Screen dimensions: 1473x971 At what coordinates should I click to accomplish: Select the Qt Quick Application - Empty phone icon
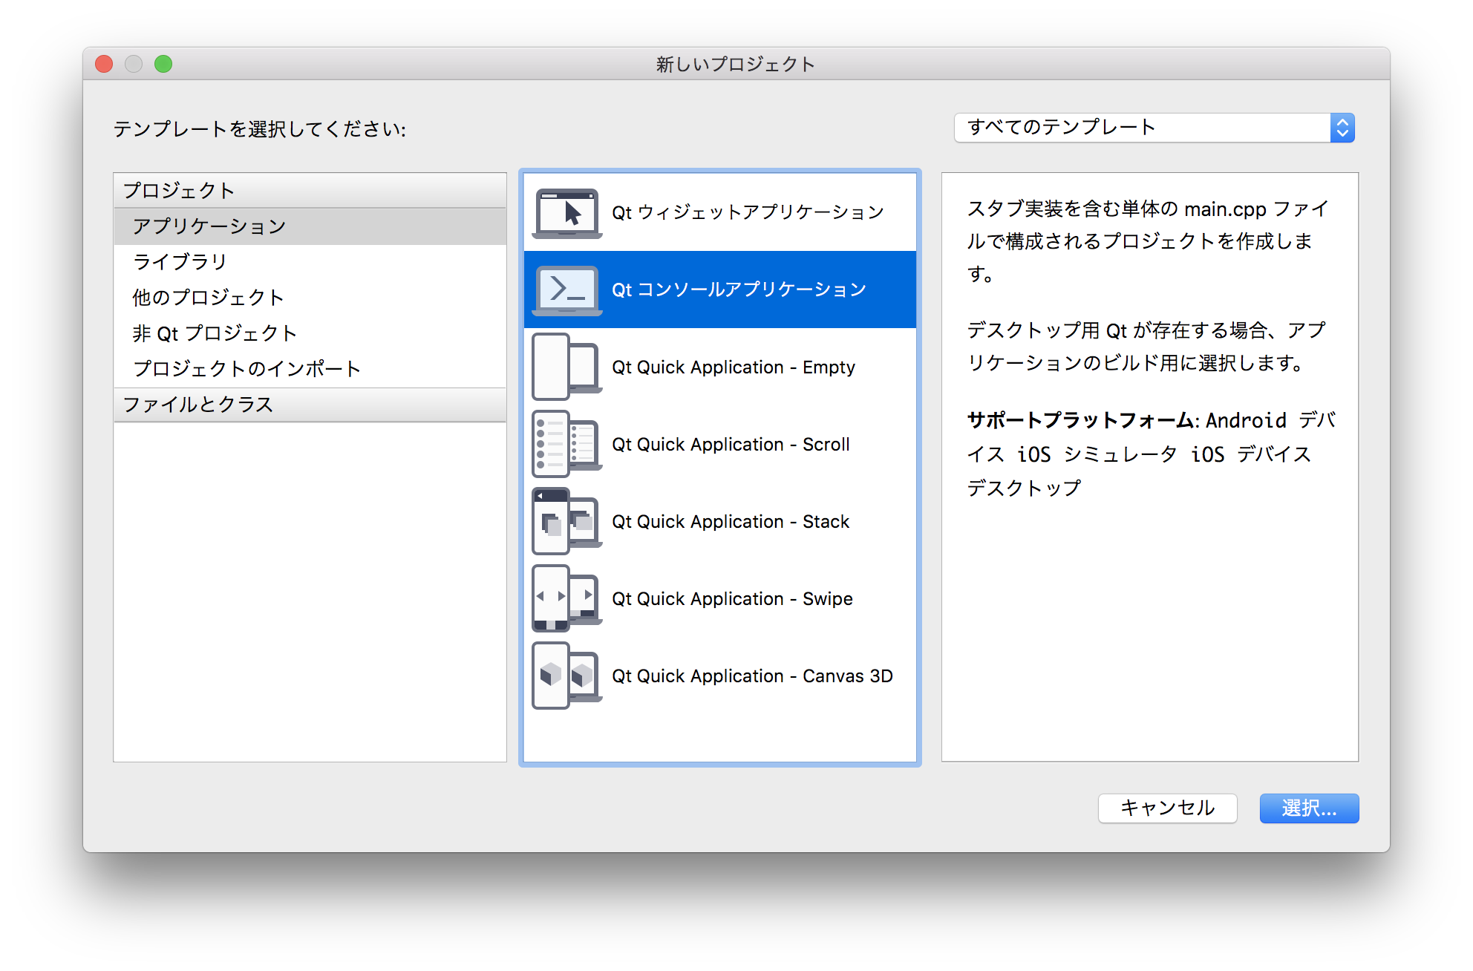coord(566,367)
